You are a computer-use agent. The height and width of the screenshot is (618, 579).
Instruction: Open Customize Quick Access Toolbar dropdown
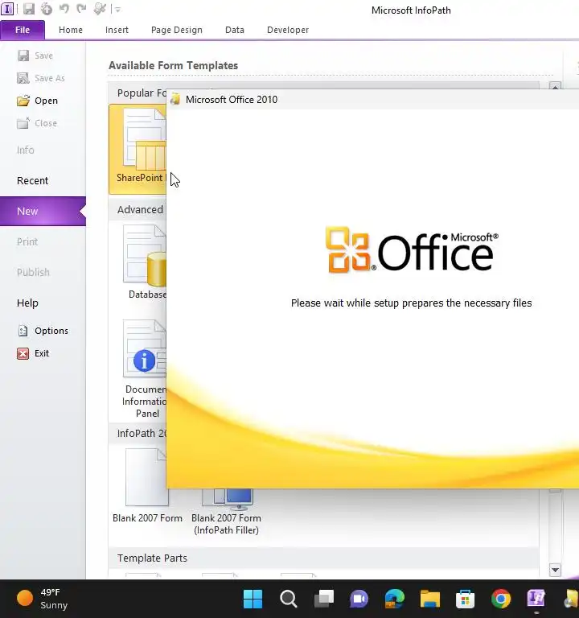[117, 10]
